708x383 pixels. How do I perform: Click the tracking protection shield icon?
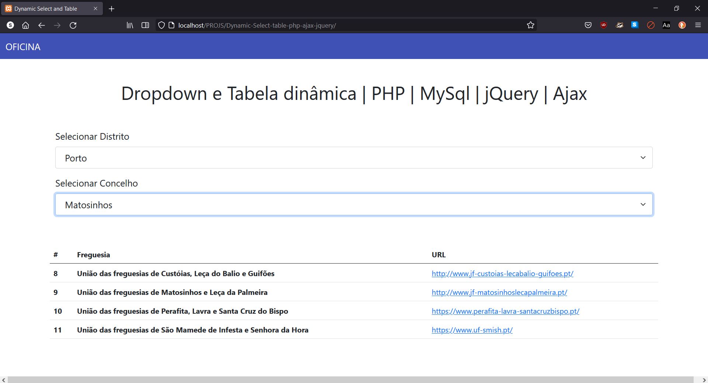tap(161, 25)
